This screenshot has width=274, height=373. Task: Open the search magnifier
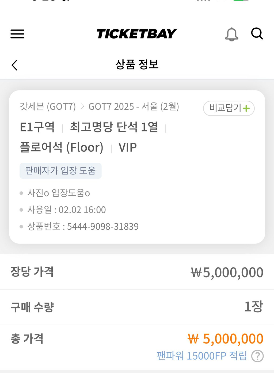tap(257, 34)
